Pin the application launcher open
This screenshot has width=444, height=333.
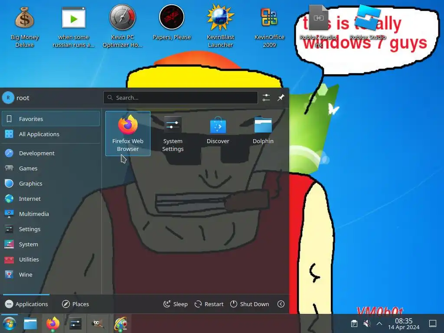point(281,98)
